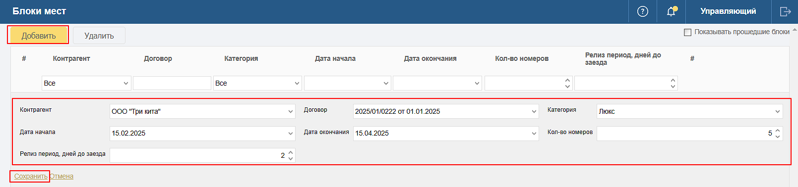Click the Добавить button
798x187 pixels.
pyautogui.click(x=39, y=36)
